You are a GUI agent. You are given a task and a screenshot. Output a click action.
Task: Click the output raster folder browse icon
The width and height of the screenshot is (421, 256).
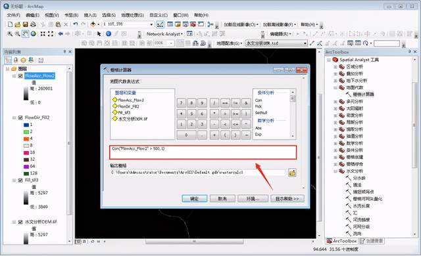click(x=292, y=173)
